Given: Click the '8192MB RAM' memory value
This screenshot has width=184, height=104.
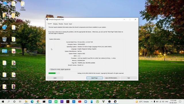Looking at the screenshot, I should point(81,60).
